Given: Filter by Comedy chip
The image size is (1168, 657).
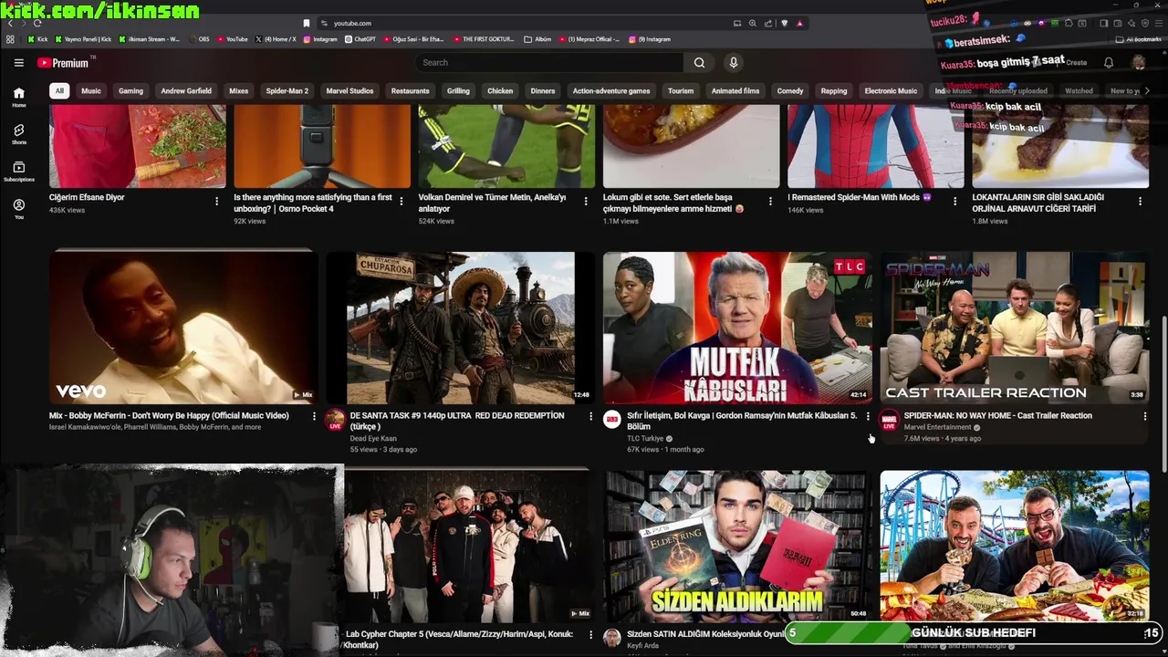Looking at the screenshot, I should point(790,91).
